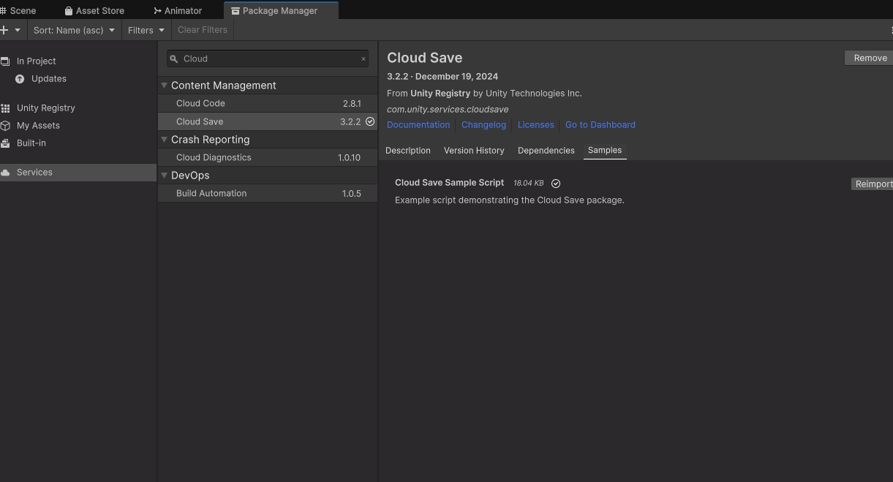Open the Changelog link
Screen dimensions: 893x482
483,125
